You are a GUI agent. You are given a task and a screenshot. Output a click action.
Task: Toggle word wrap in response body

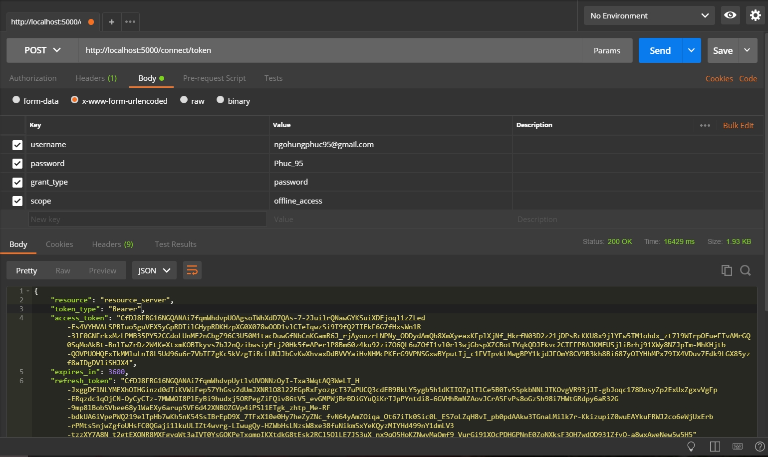pos(192,270)
